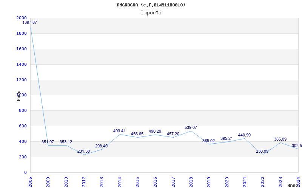The height and width of the screenshot is (189, 302).
Task: Select the 353.12 data label
Action: pos(66,142)
